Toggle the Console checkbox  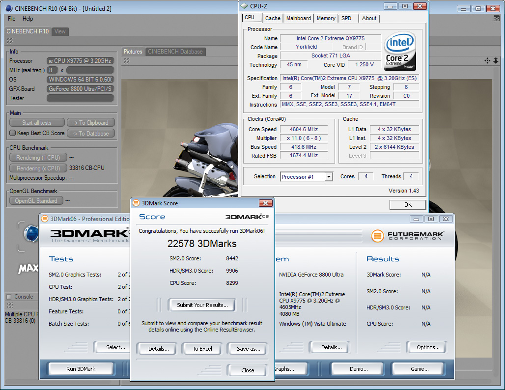tap(9, 297)
